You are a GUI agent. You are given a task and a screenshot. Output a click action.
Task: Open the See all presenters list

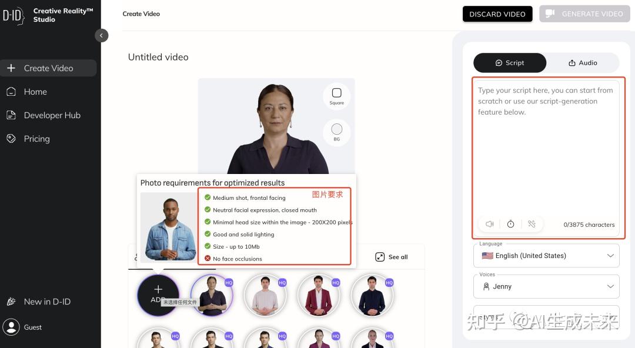click(390, 256)
